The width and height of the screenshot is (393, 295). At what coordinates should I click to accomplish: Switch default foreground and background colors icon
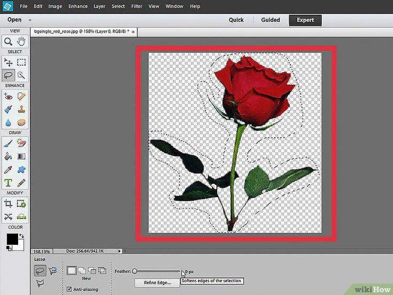(x=21, y=236)
